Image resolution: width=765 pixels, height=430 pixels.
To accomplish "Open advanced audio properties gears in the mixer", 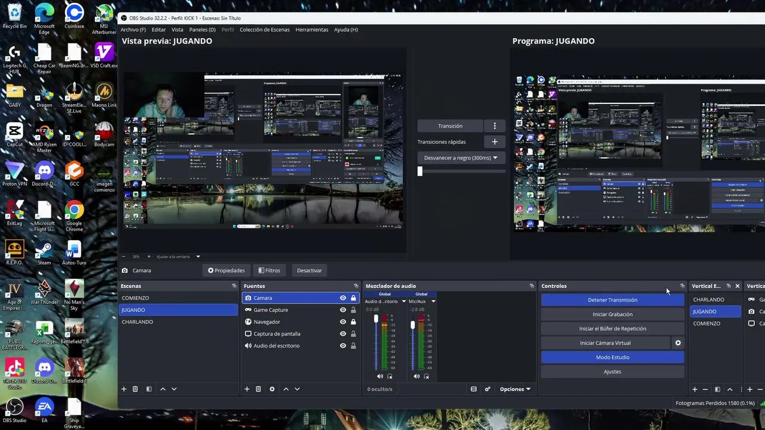I will (x=488, y=389).
